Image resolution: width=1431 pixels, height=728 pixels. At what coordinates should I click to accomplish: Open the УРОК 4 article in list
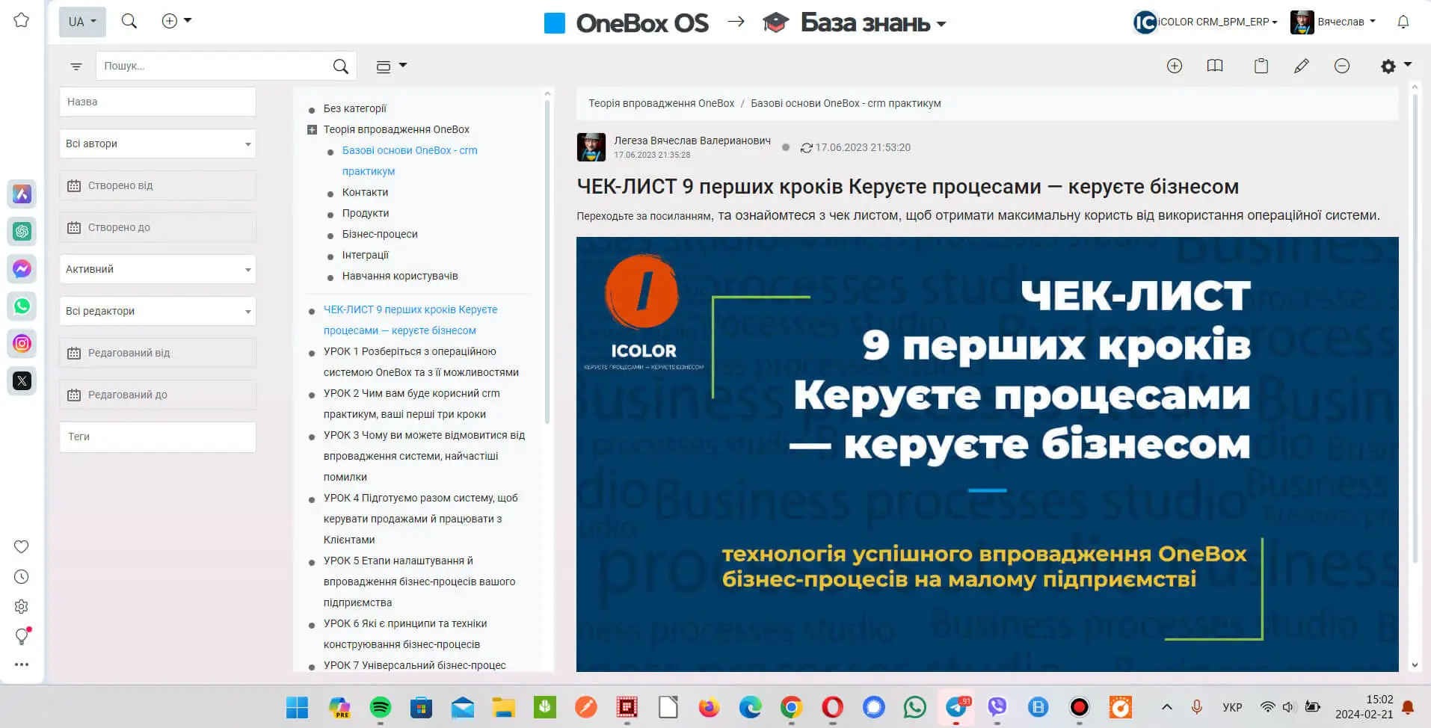(x=420, y=519)
